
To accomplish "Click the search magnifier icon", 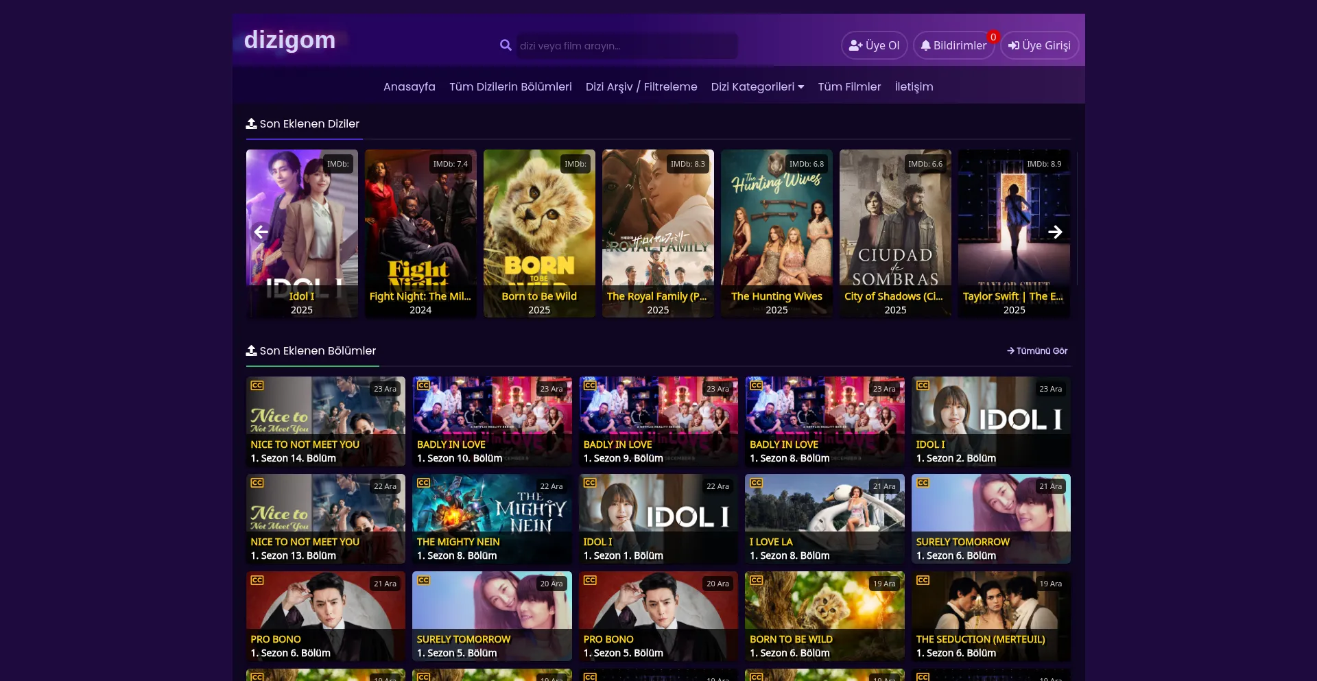I will 506,45.
